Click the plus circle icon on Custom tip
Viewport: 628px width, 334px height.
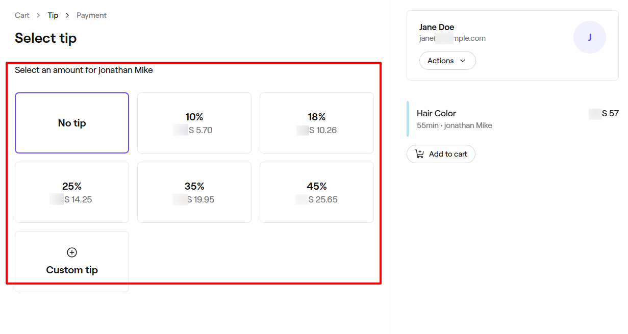(72, 252)
